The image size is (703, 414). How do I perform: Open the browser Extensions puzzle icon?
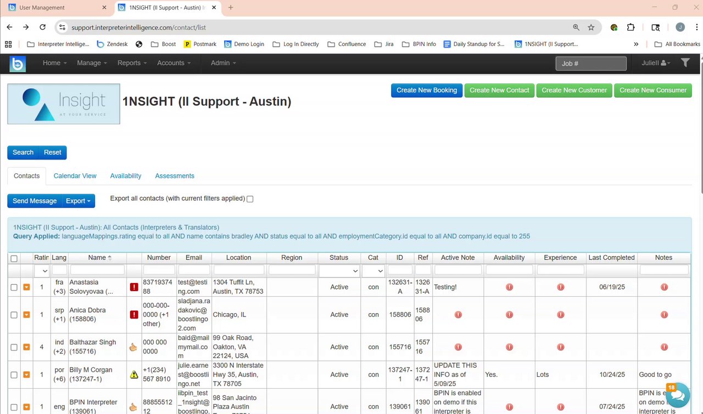631,27
